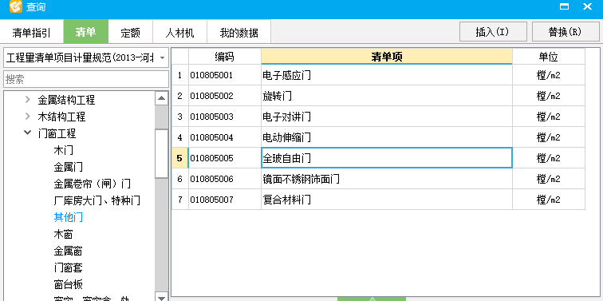This screenshot has height=301, width=603.
Task: Collapse the 门窗工程 tree node
Action: tap(27, 133)
